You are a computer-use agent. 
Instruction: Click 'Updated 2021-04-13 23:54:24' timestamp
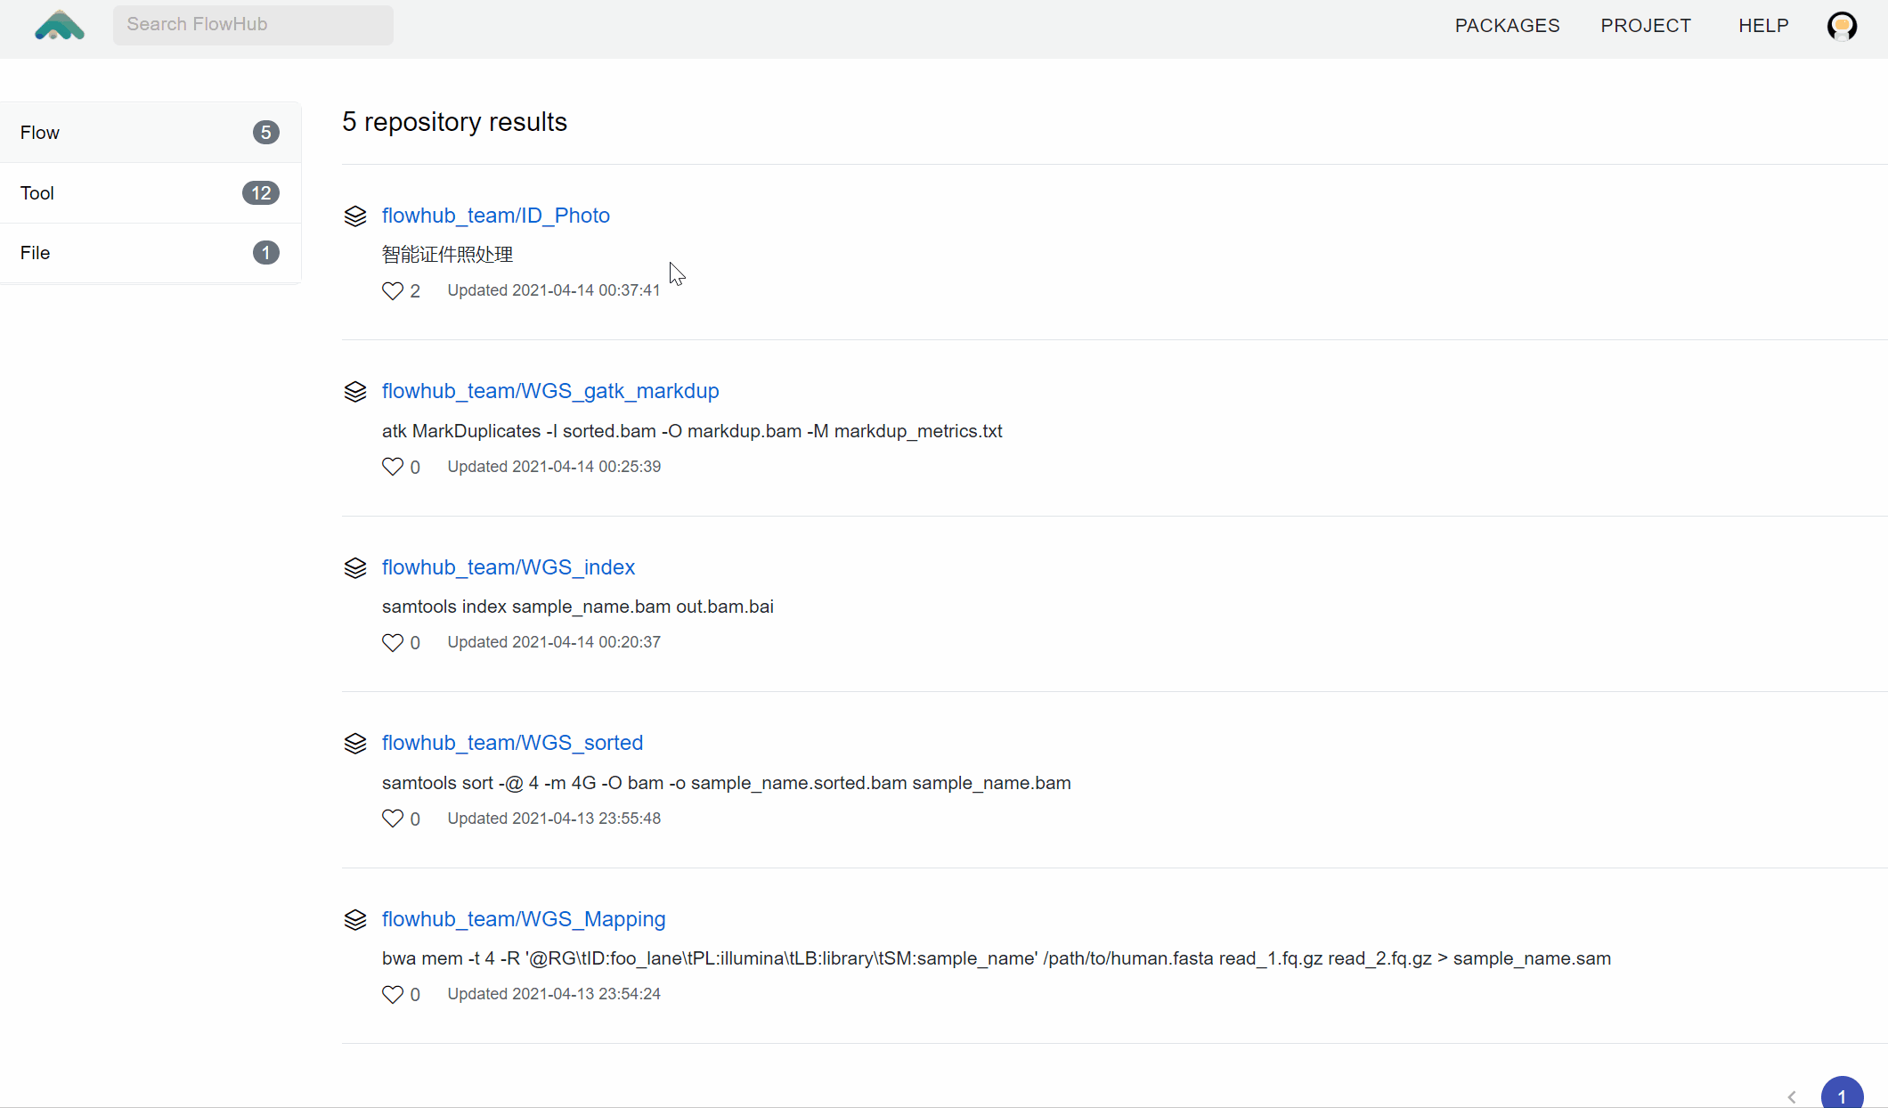553,994
